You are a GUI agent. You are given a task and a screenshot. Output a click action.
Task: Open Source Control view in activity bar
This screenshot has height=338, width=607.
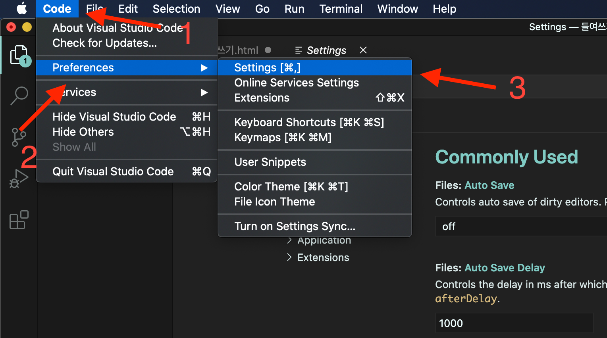click(x=18, y=137)
